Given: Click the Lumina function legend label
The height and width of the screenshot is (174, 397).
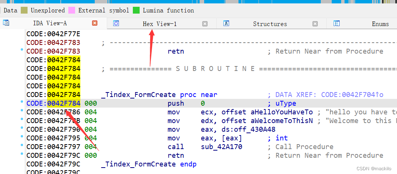Looking at the screenshot, I should click(x=168, y=11).
